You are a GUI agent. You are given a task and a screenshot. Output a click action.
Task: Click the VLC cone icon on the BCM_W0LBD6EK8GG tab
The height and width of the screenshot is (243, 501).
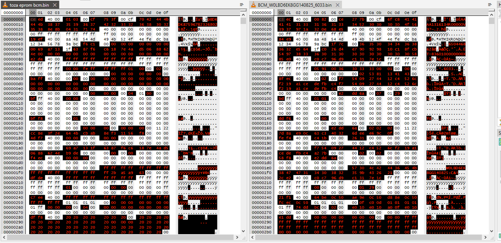coord(253,5)
